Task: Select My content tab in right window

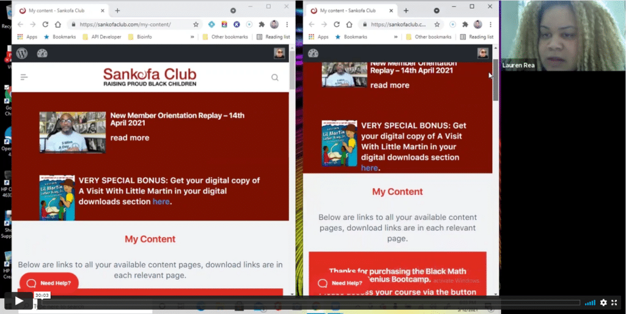Action: pyautogui.click(x=353, y=11)
